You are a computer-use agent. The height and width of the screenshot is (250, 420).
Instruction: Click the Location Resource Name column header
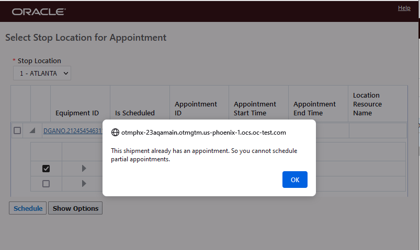367,104
